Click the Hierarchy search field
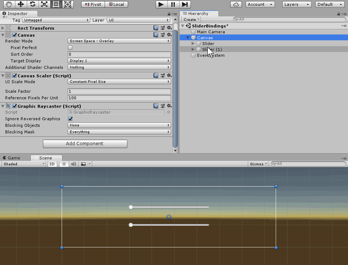This screenshot has width=348, height=265. click(x=290, y=19)
